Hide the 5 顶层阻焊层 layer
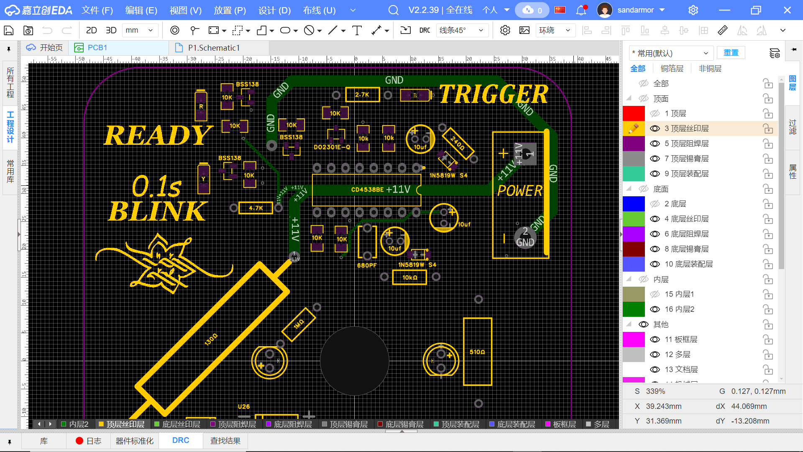This screenshot has width=803, height=452. (655, 144)
